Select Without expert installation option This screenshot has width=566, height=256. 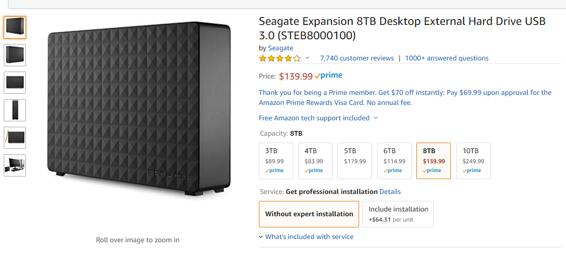coord(309,214)
